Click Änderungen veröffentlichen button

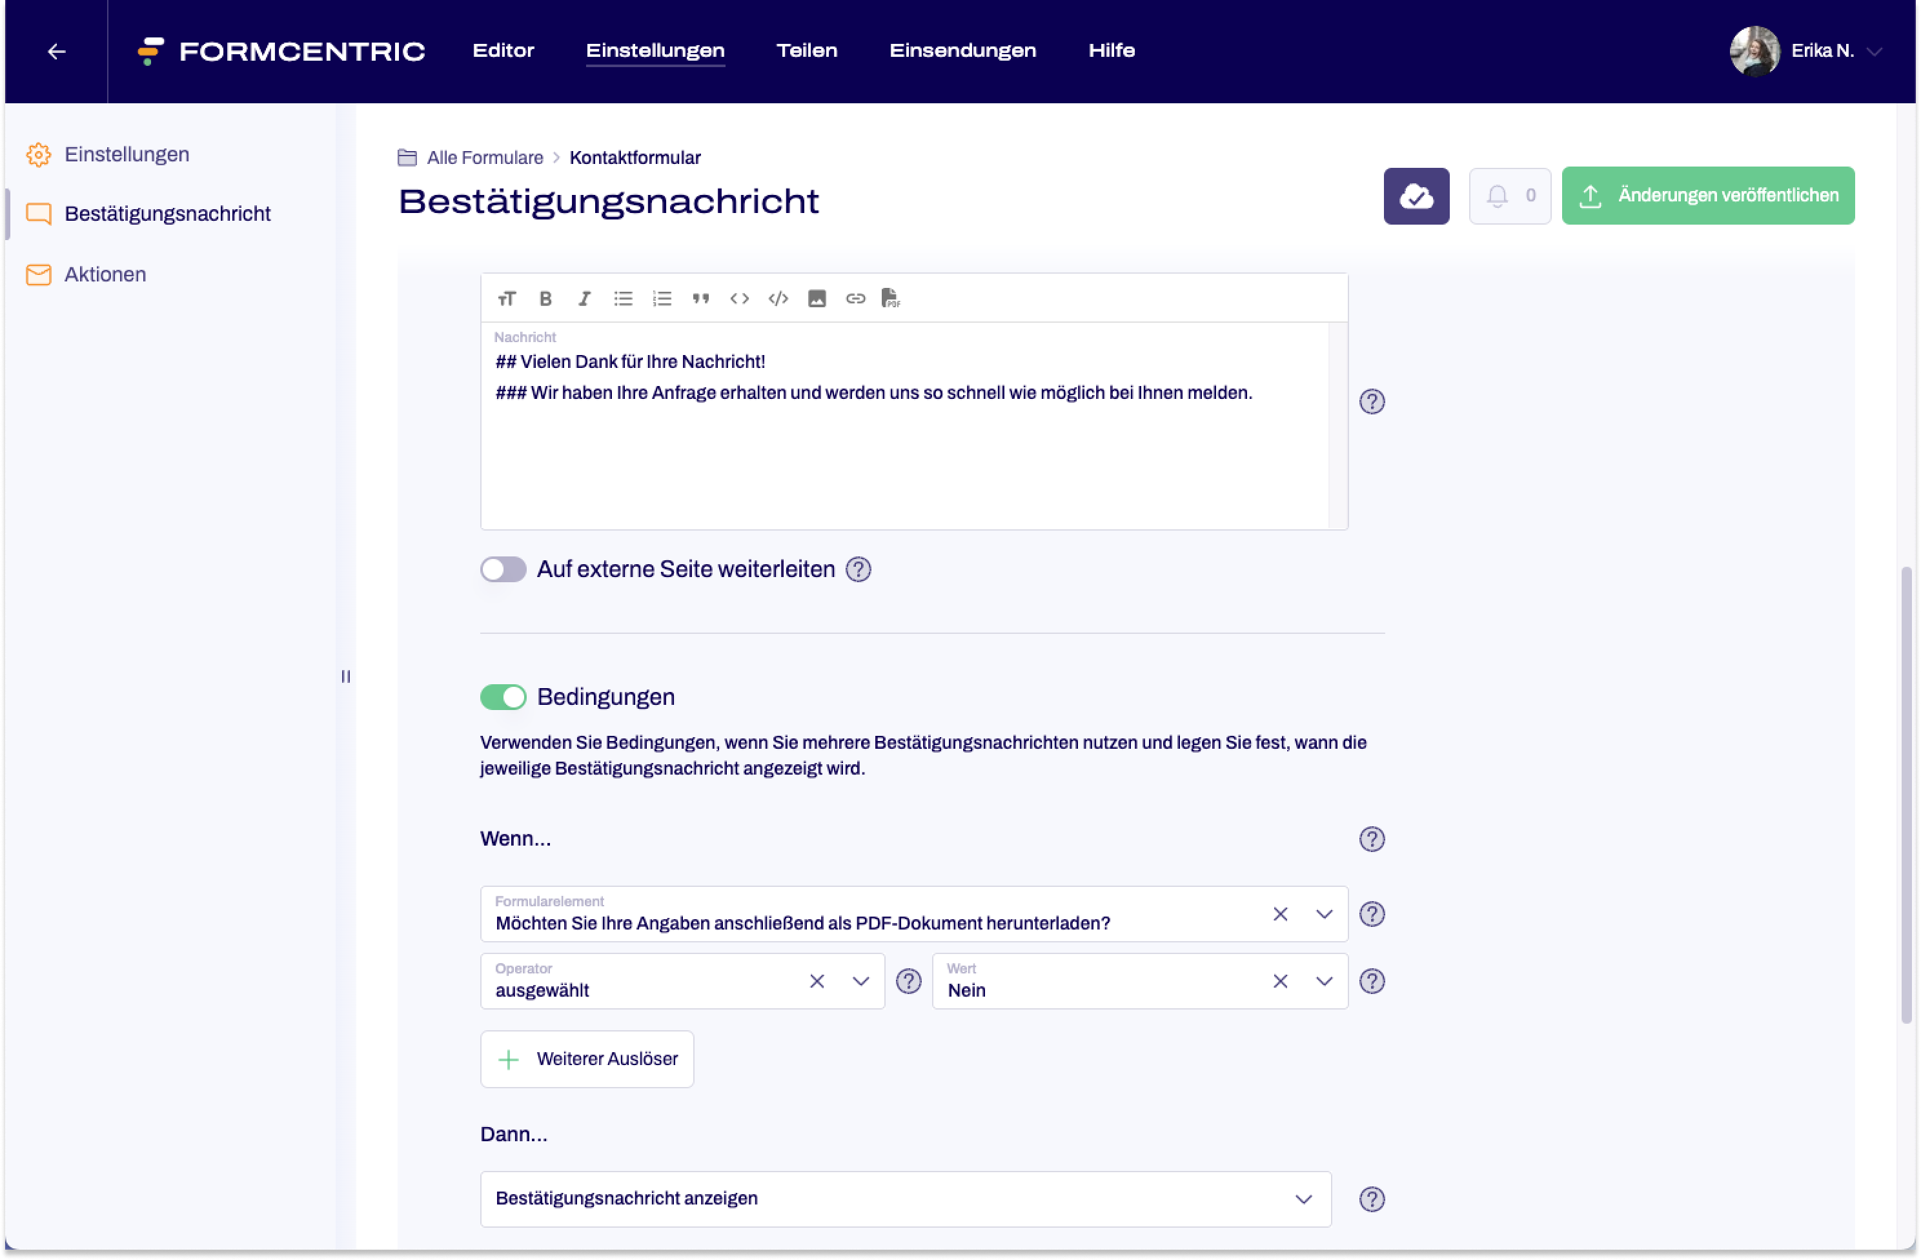[x=1709, y=196]
